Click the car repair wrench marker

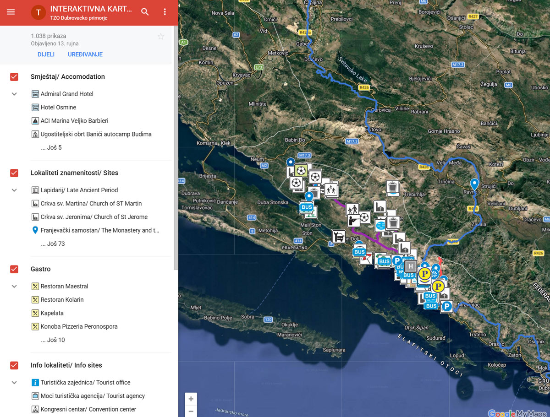pos(338,236)
